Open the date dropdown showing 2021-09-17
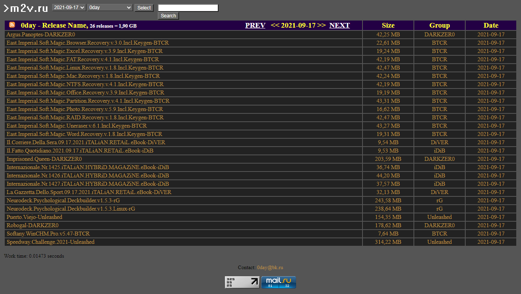Image resolution: width=521 pixels, height=294 pixels. [69, 8]
